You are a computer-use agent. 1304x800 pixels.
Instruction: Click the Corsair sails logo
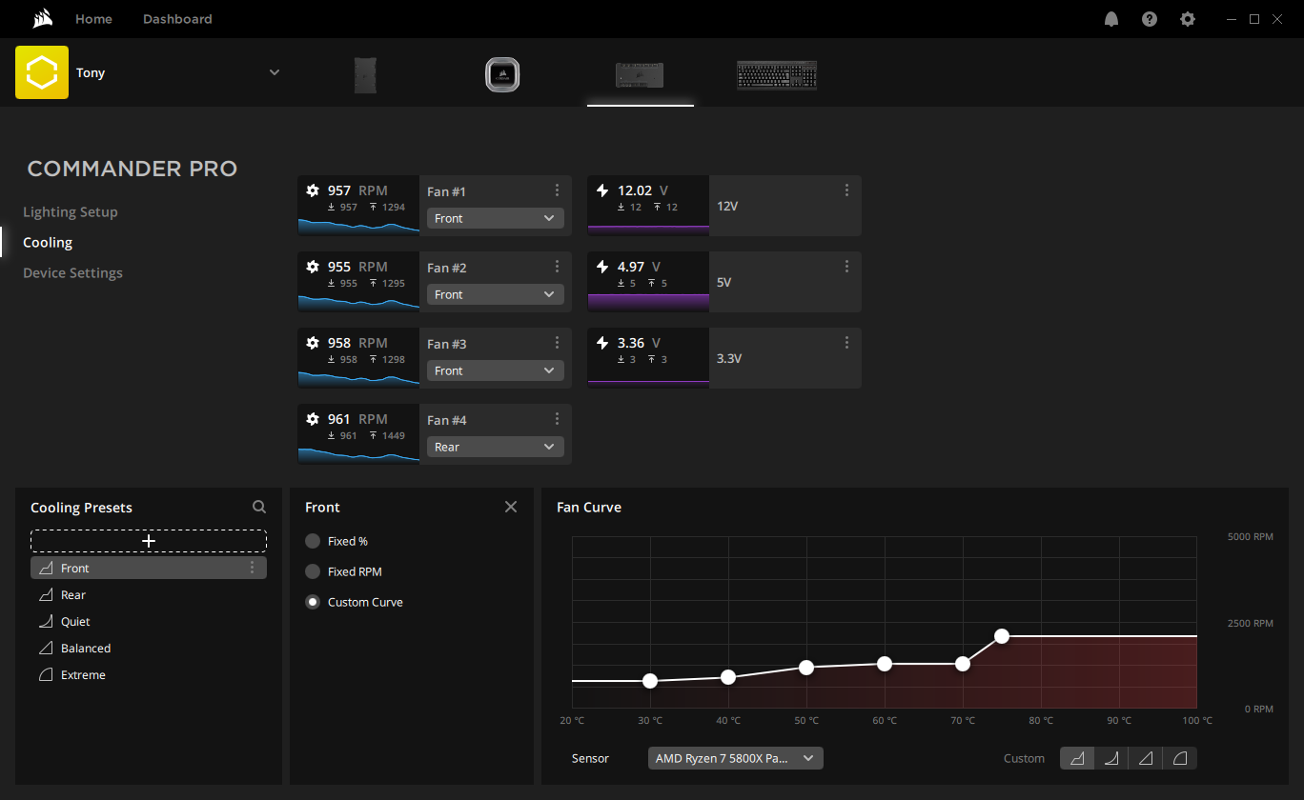click(42, 18)
